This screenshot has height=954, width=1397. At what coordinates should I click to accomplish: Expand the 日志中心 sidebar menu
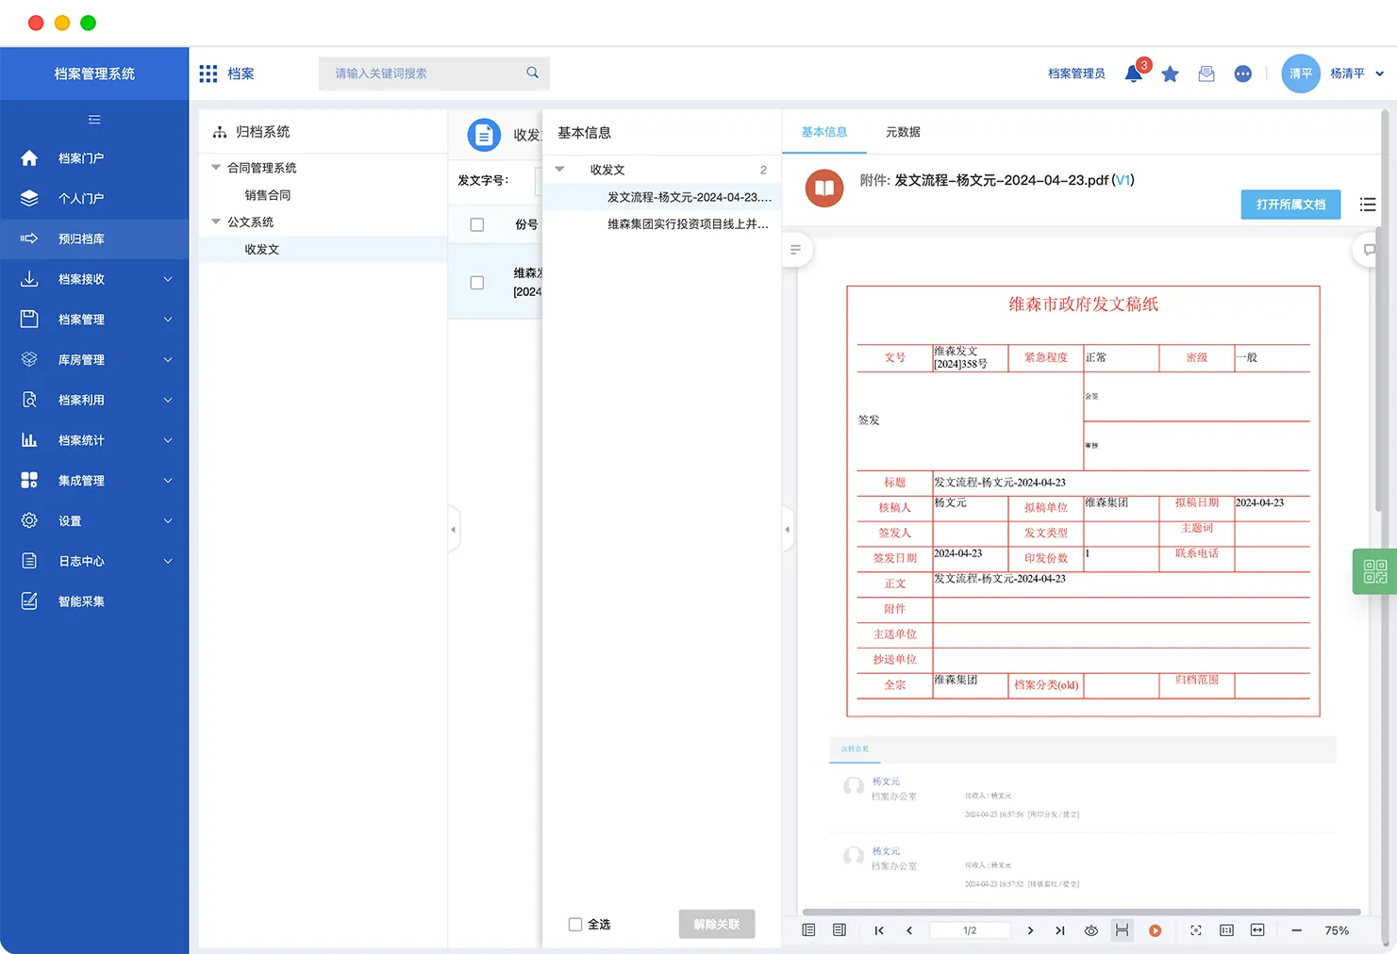point(168,561)
